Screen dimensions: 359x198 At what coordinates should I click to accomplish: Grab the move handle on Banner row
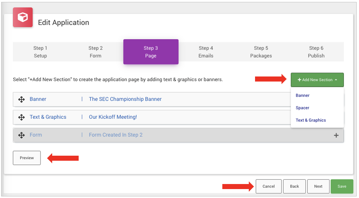click(21, 99)
